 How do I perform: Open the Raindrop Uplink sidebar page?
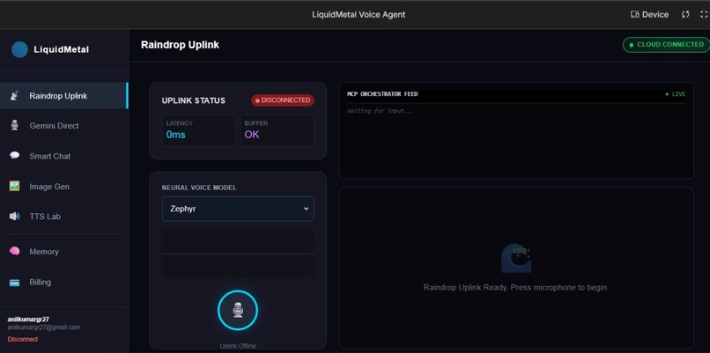(63, 96)
